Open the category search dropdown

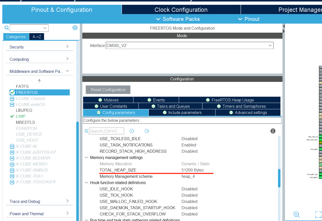tap(45, 28)
